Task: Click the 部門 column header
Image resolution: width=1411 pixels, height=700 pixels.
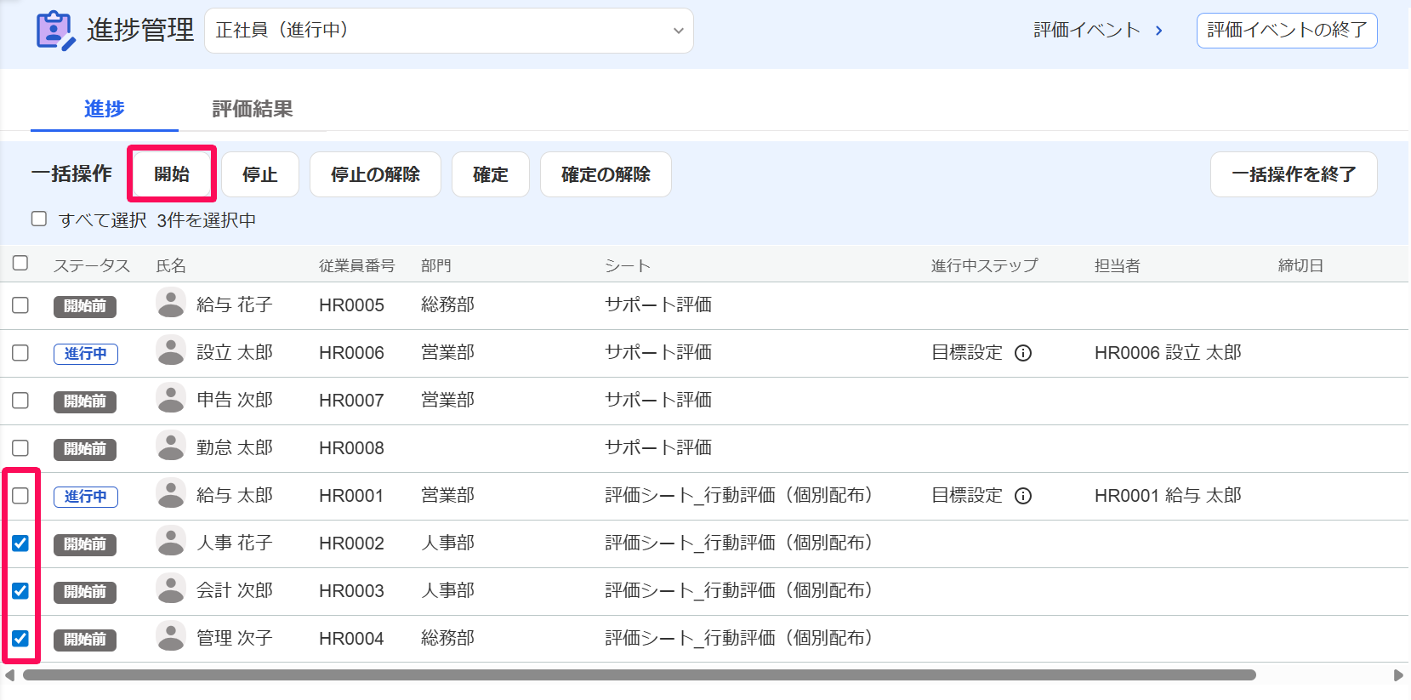Action: coord(436,266)
